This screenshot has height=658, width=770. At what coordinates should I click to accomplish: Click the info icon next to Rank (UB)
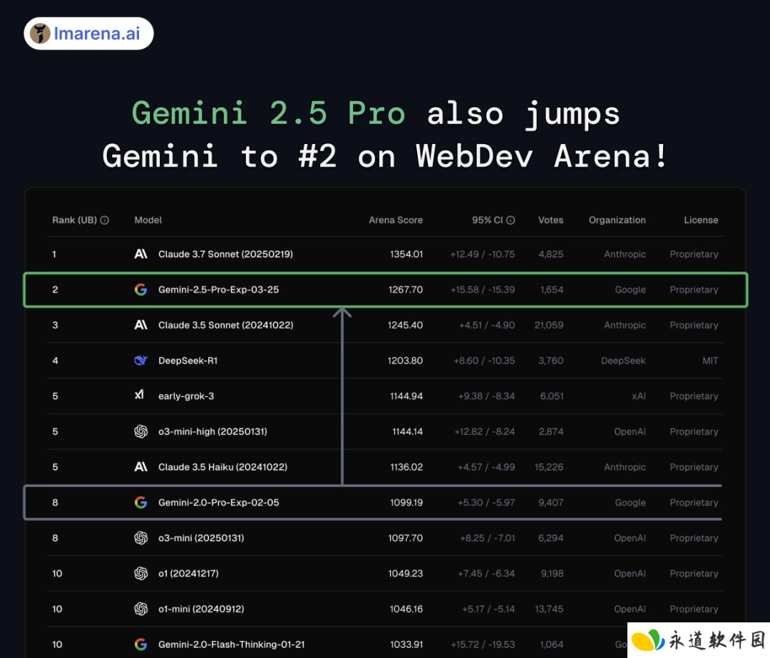pos(105,220)
